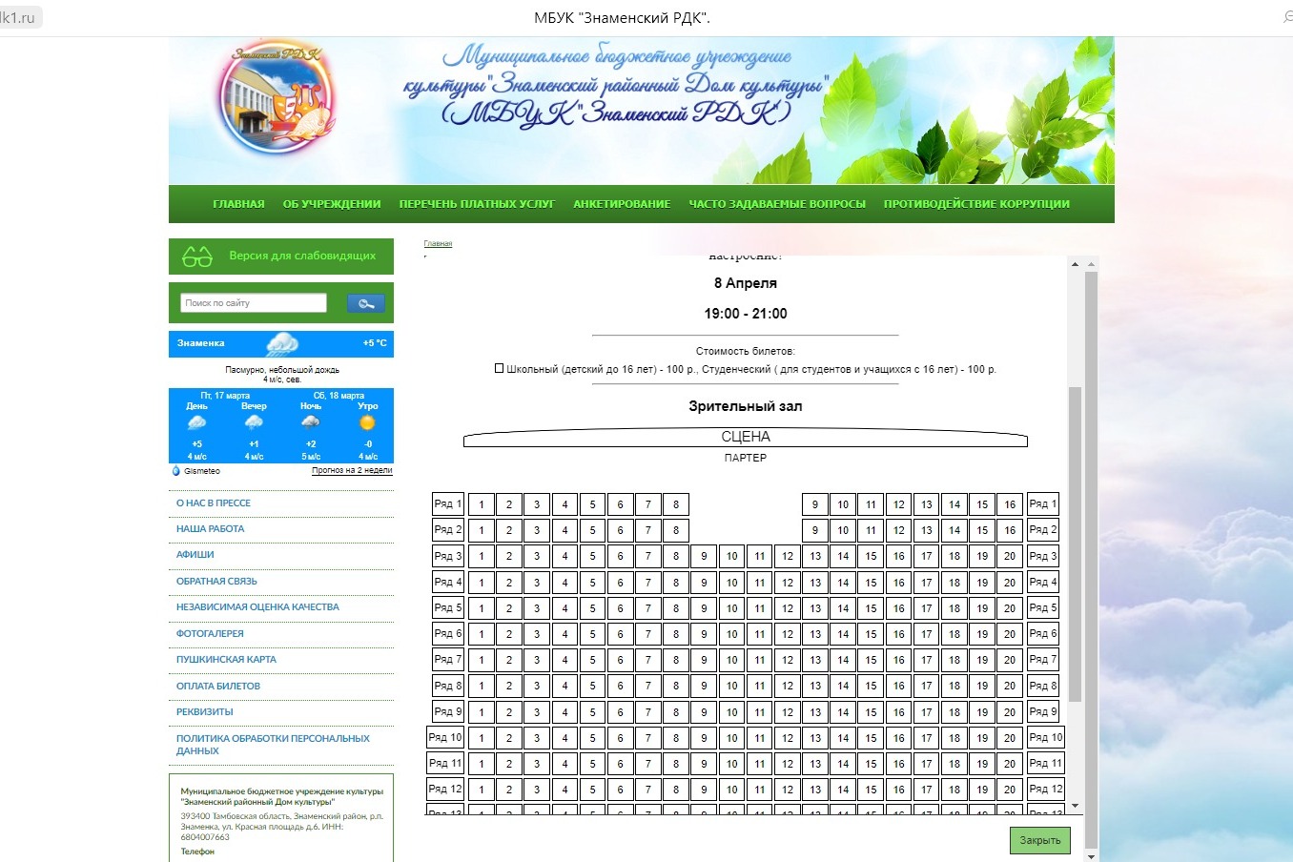This screenshot has height=862, width=1293.
Task: Click the rainy cloud weather icon for Знаменка
Action: click(282, 343)
